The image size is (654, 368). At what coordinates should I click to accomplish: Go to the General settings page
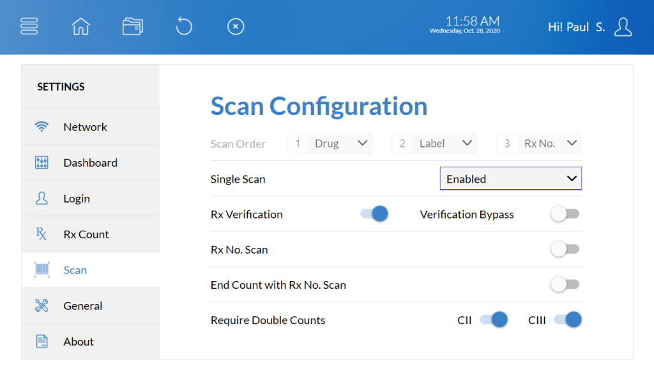click(91, 306)
